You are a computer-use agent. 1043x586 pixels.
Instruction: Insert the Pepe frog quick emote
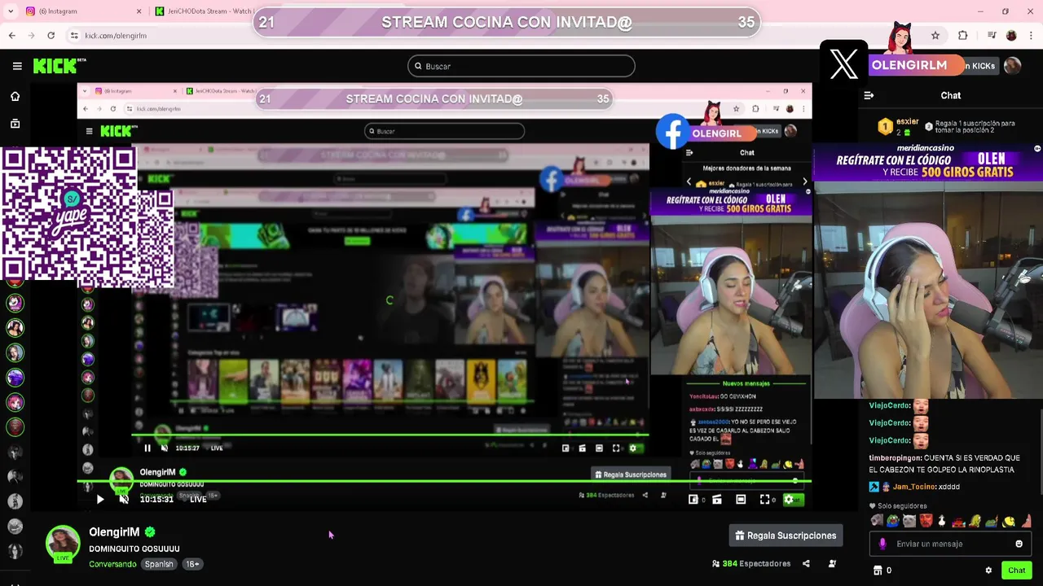(893, 521)
